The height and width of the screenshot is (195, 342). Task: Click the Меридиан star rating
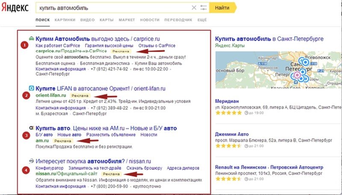tap(229, 113)
